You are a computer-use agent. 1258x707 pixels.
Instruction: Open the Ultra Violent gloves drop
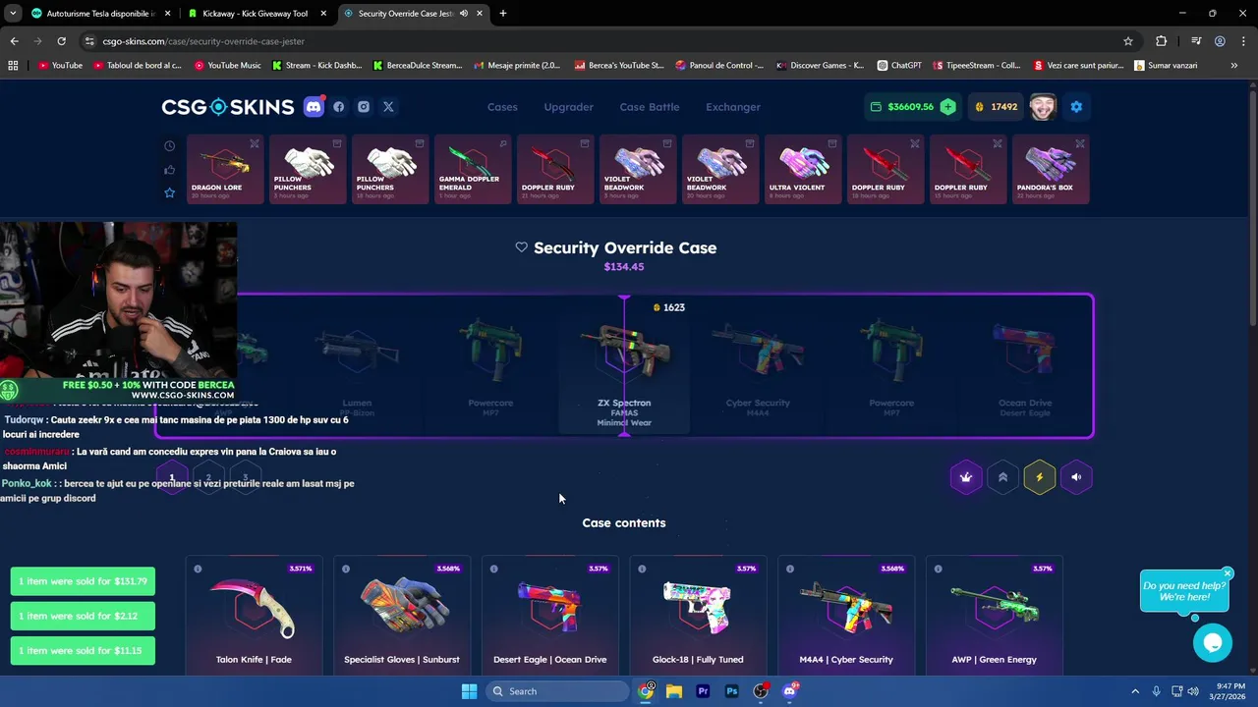(x=803, y=169)
